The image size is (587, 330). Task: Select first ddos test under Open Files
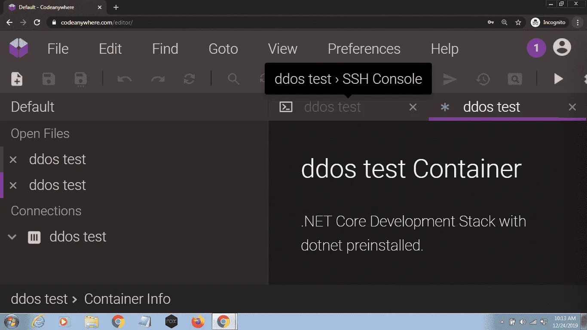[x=58, y=159]
